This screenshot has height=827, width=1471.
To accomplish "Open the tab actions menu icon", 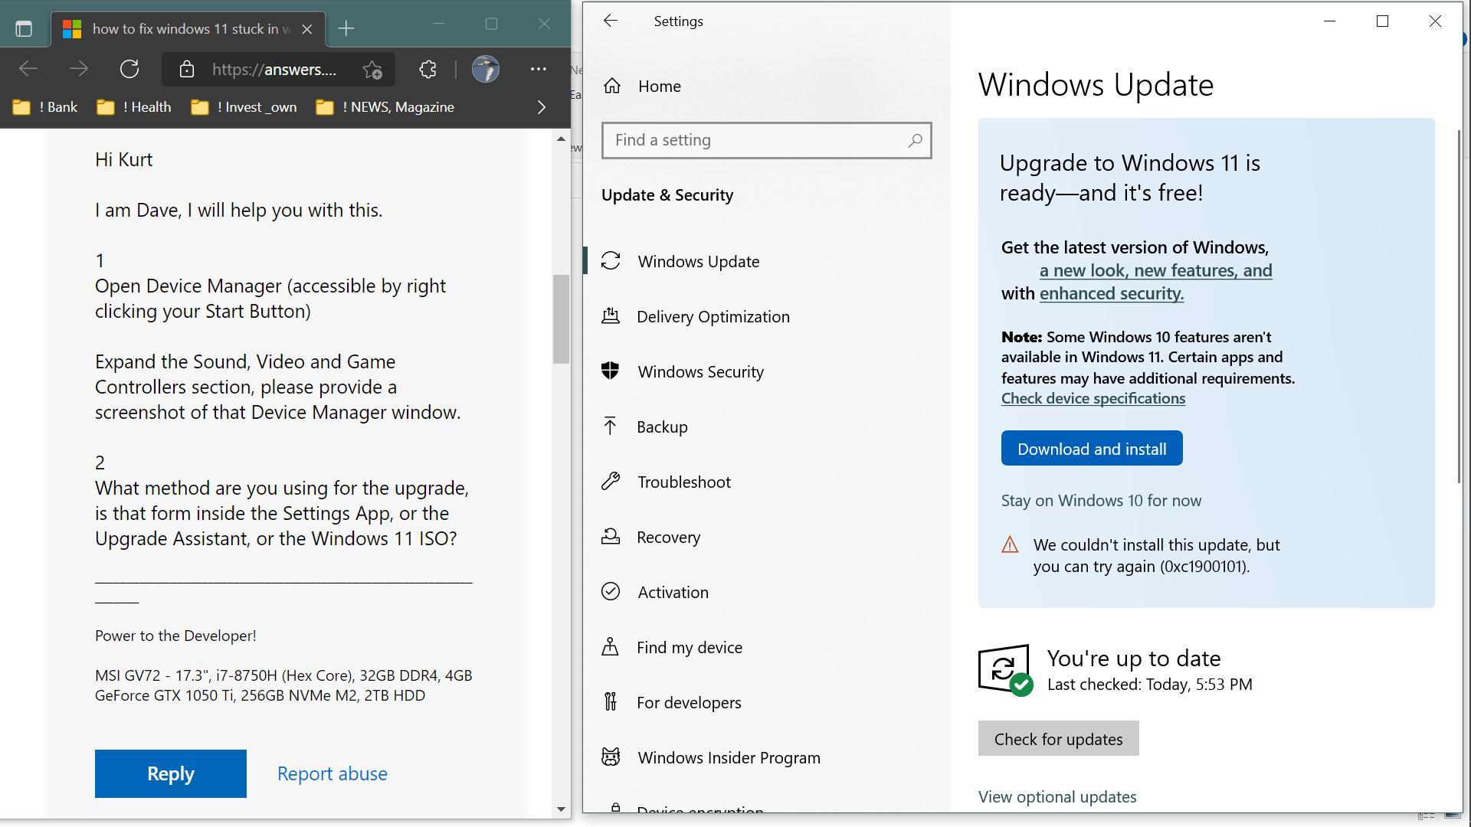I will pos(24,29).
